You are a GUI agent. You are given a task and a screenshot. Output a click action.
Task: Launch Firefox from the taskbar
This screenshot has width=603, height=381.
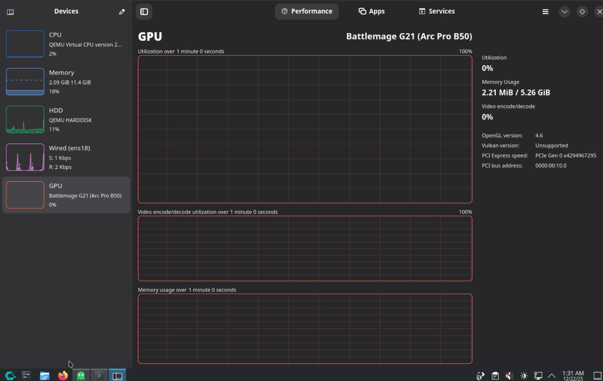tap(63, 375)
